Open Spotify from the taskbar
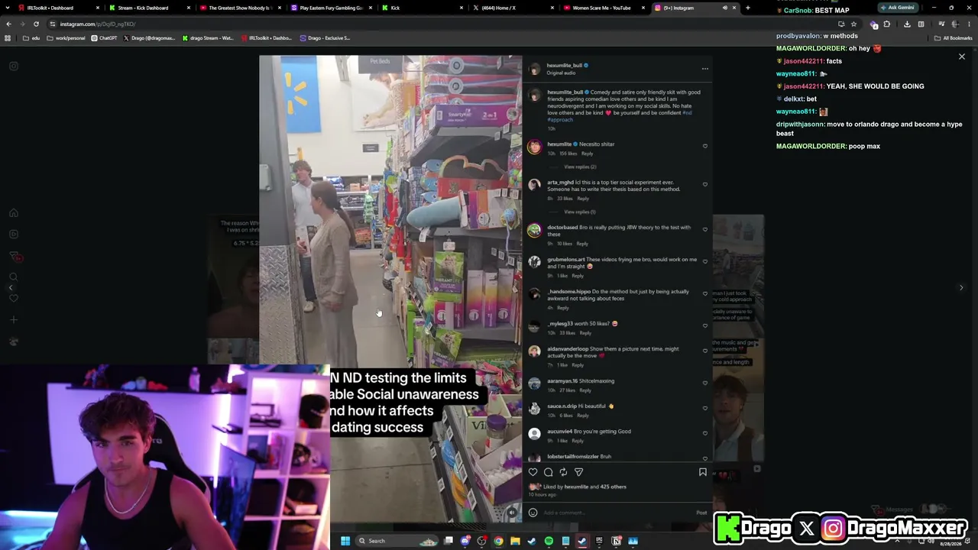Screen dimensions: 978x550 point(549,541)
